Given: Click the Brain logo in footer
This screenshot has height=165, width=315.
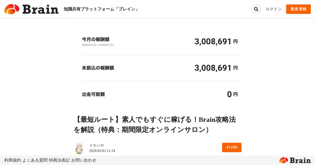Looking at the screenshot, I should click(x=295, y=160).
